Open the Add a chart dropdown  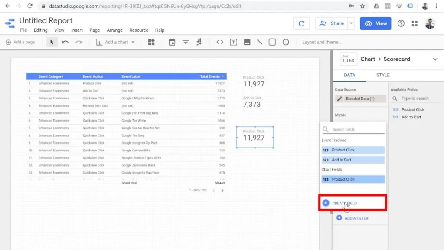[x=115, y=42]
